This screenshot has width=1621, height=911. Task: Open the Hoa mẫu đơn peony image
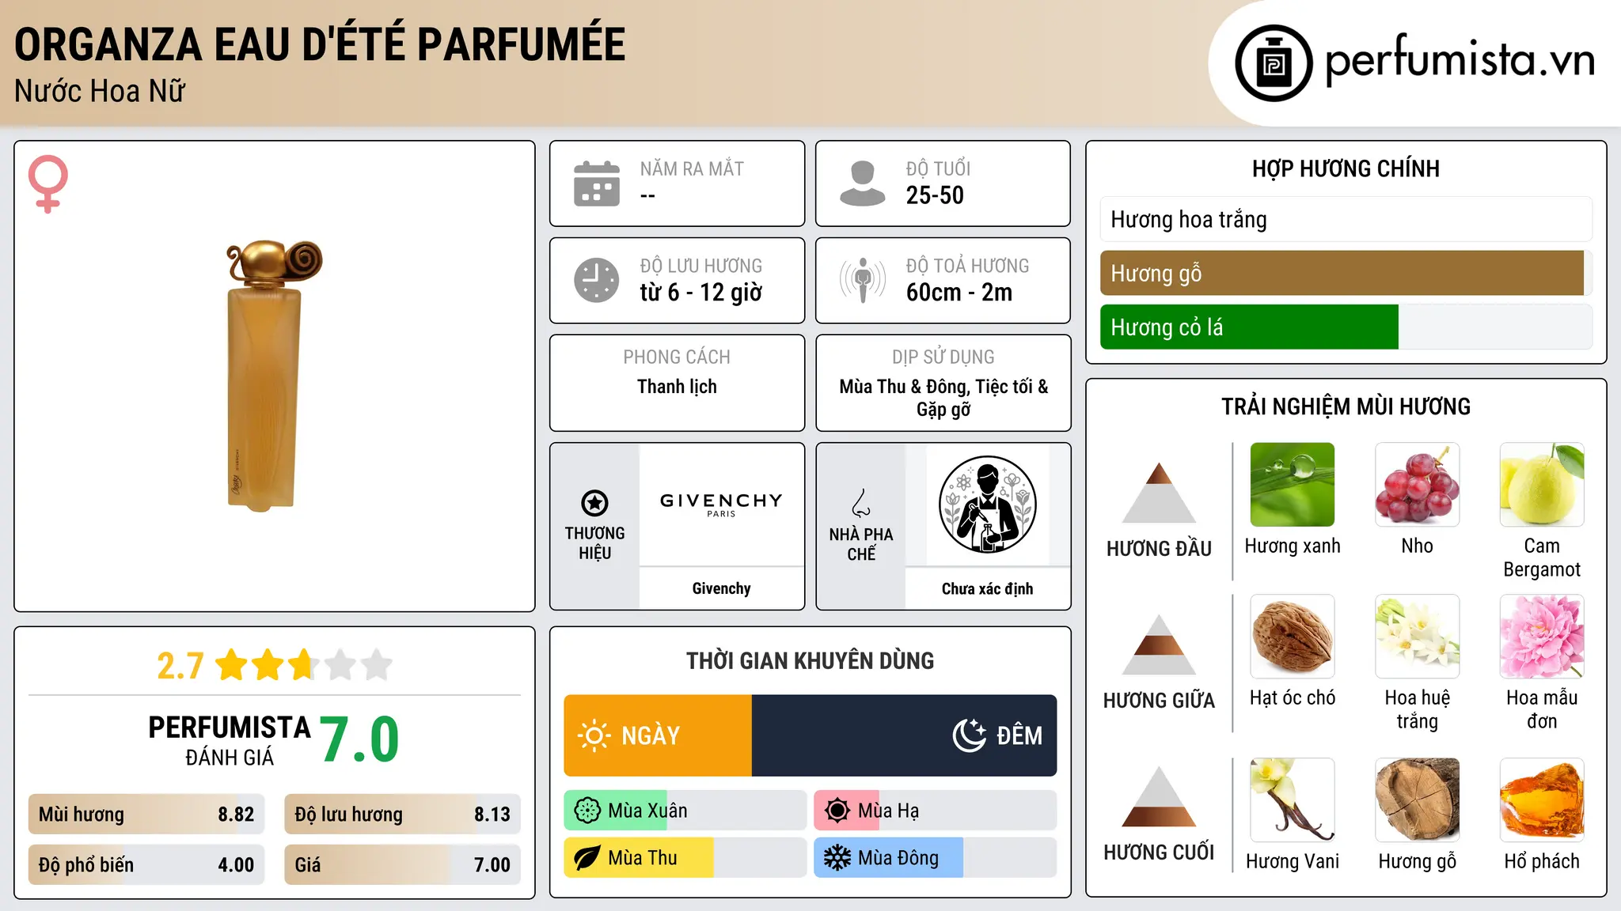pyautogui.click(x=1542, y=637)
